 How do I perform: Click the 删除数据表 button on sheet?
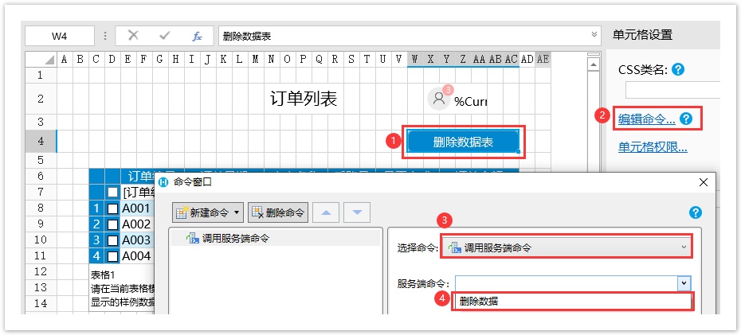pos(463,142)
